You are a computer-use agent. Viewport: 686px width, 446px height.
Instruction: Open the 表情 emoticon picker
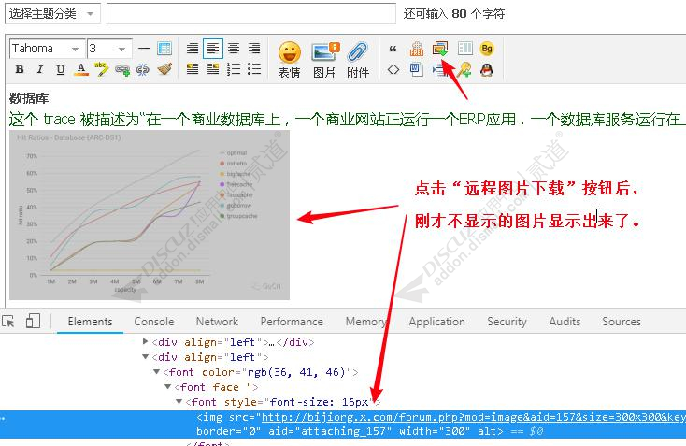(289, 60)
